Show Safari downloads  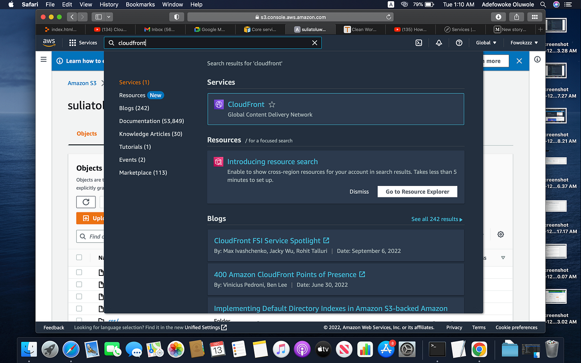click(x=498, y=17)
